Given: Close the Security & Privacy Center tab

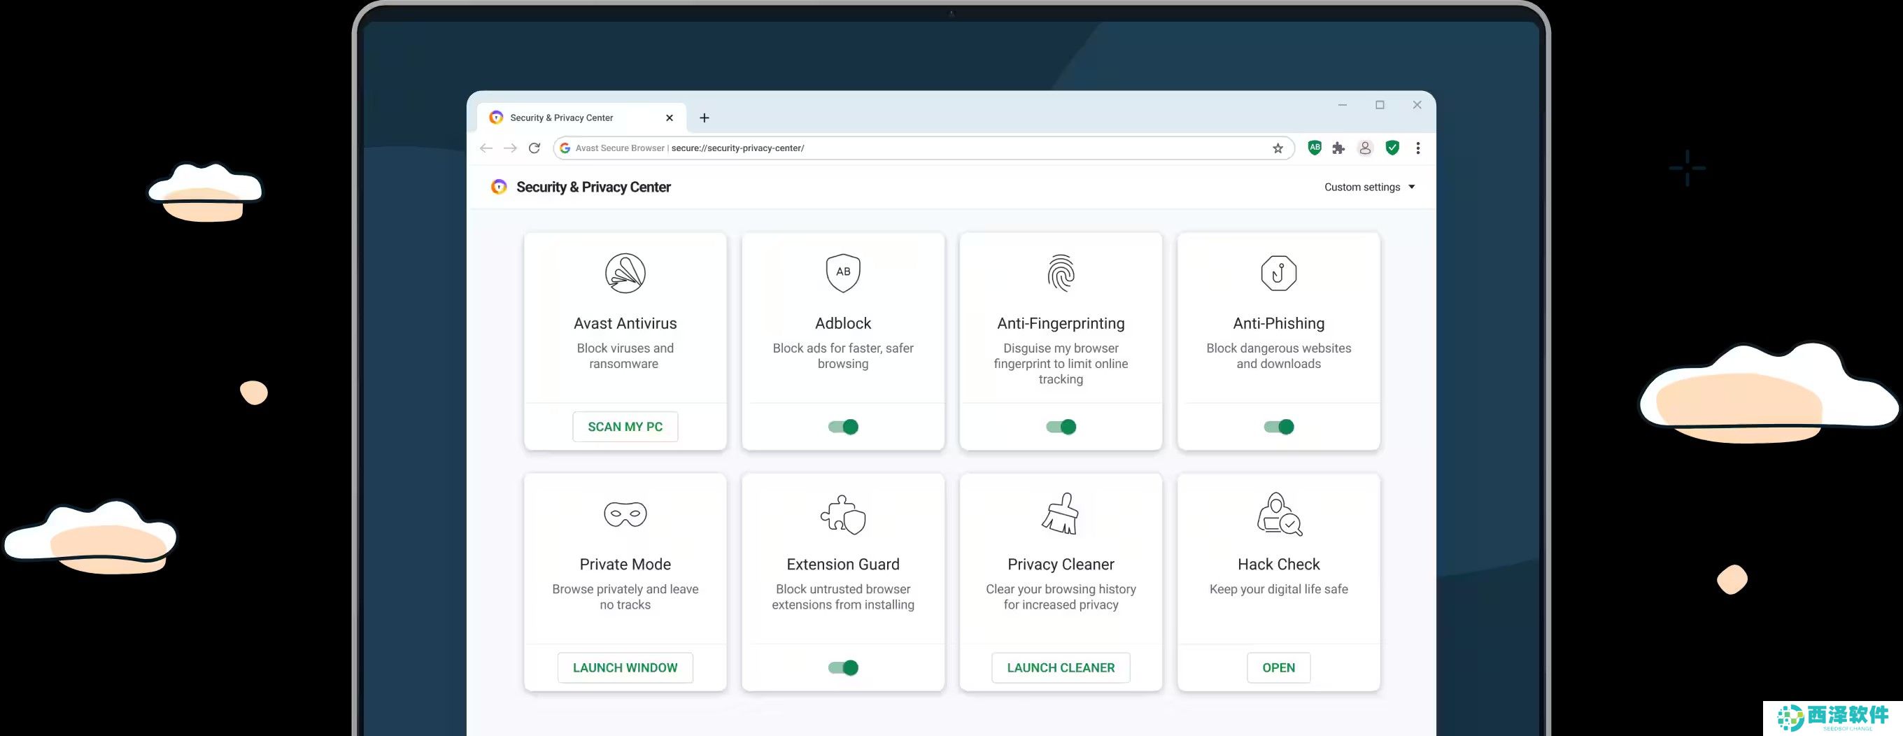Looking at the screenshot, I should 670,118.
